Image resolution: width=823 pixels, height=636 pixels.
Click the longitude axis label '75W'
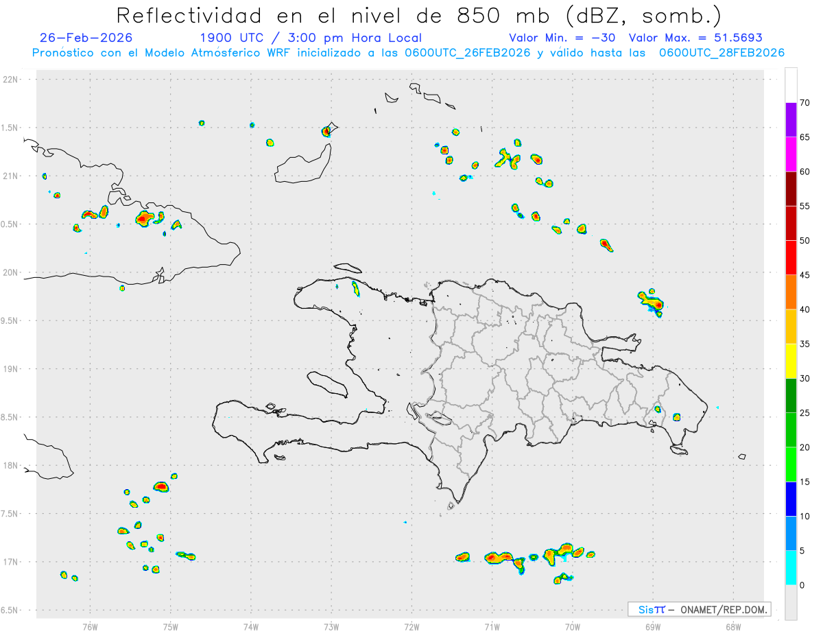pos(171,626)
